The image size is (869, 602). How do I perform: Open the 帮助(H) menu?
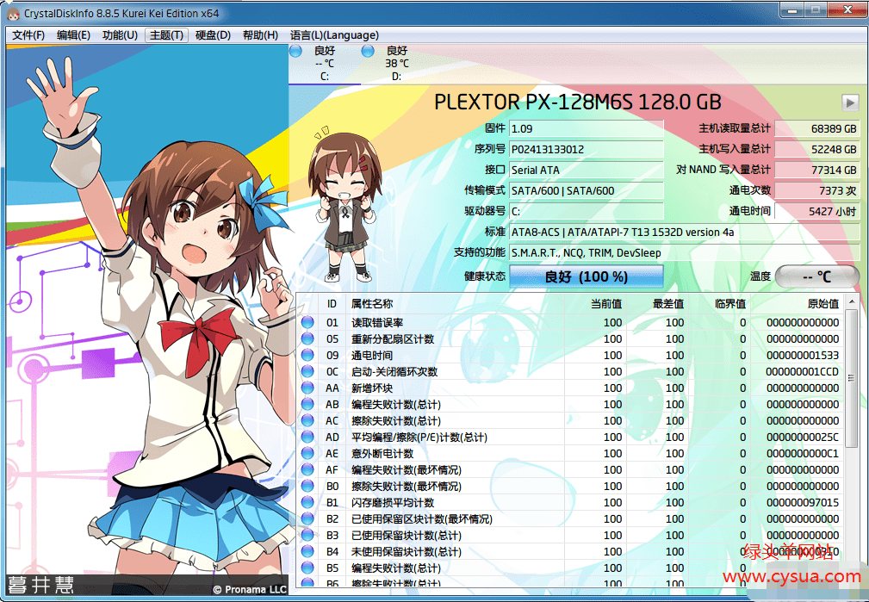point(260,35)
